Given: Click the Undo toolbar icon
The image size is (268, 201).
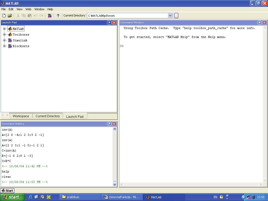Looking at the screenshot, I should [x=36, y=16].
